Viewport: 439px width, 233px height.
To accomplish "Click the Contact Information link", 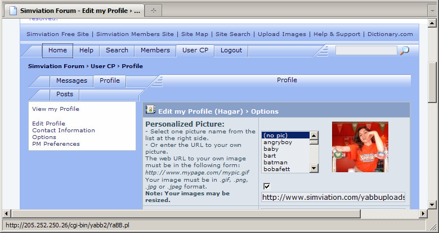I will click(64, 131).
